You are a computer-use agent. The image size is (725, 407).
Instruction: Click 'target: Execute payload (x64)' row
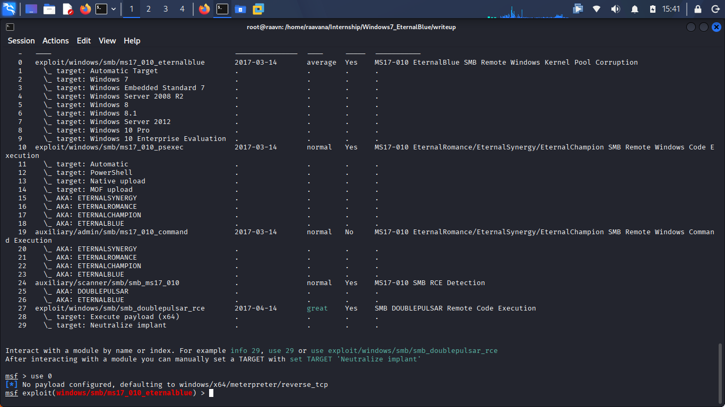click(x=111, y=317)
